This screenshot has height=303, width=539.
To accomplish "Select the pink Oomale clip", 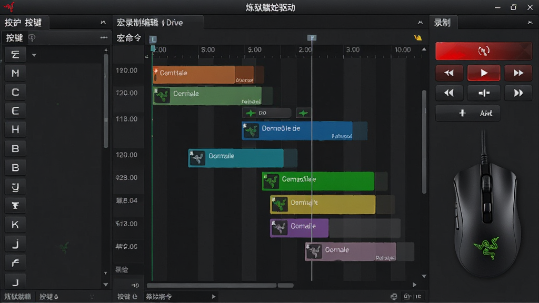I will coord(351,251).
